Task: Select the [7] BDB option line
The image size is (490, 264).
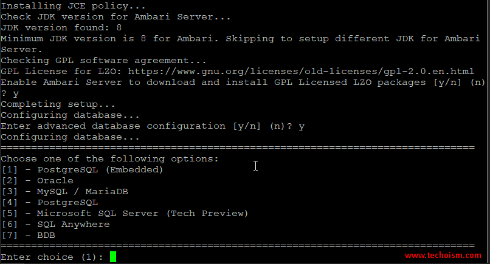Action: point(29,235)
